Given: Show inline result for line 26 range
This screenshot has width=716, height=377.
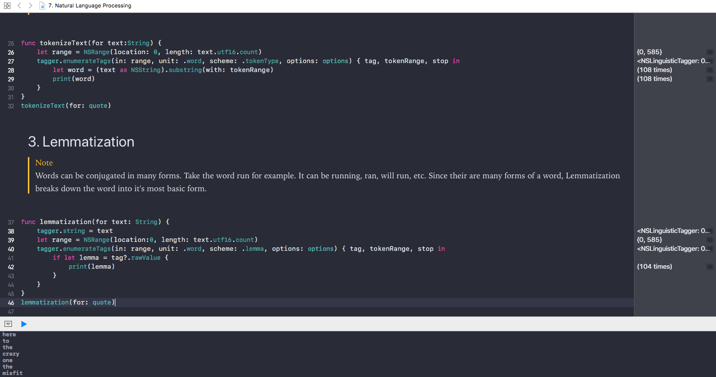Looking at the screenshot, I should tap(710, 52).
